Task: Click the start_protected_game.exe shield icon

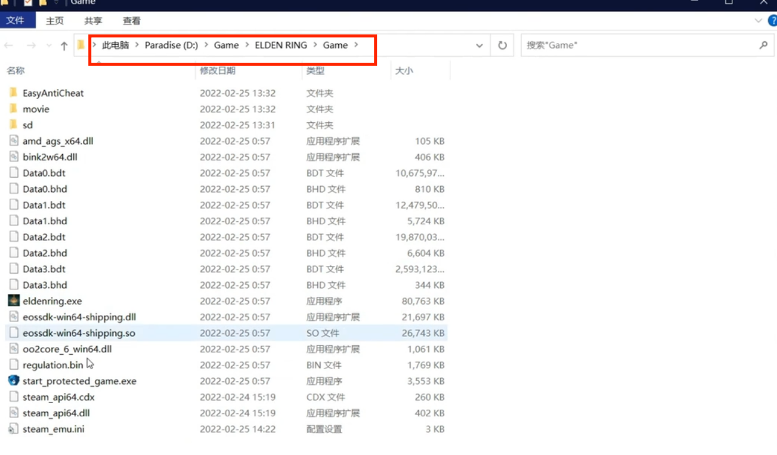Action: [x=13, y=380]
